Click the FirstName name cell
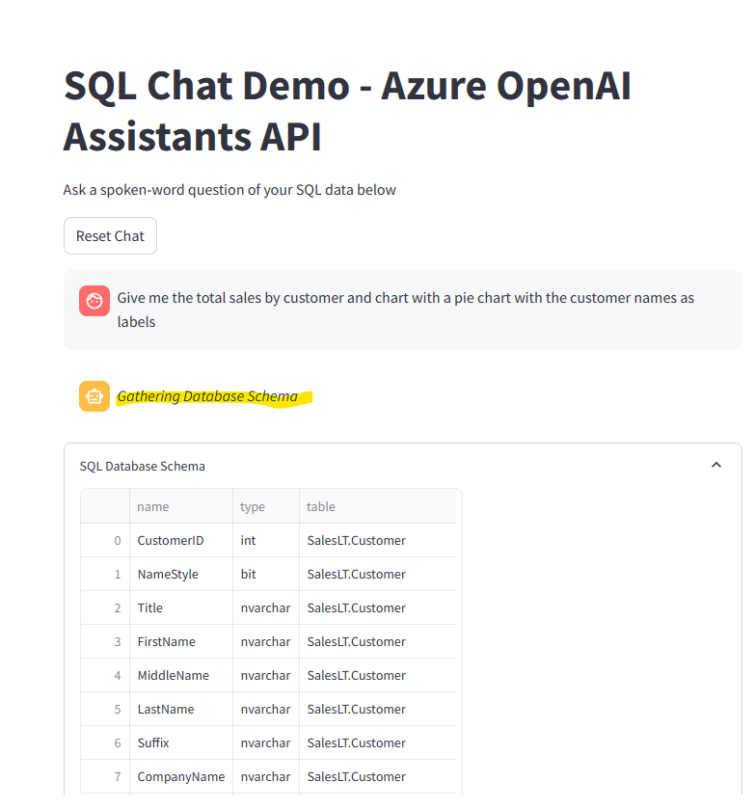Screen dimensions: 755x809 pyautogui.click(x=181, y=641)
